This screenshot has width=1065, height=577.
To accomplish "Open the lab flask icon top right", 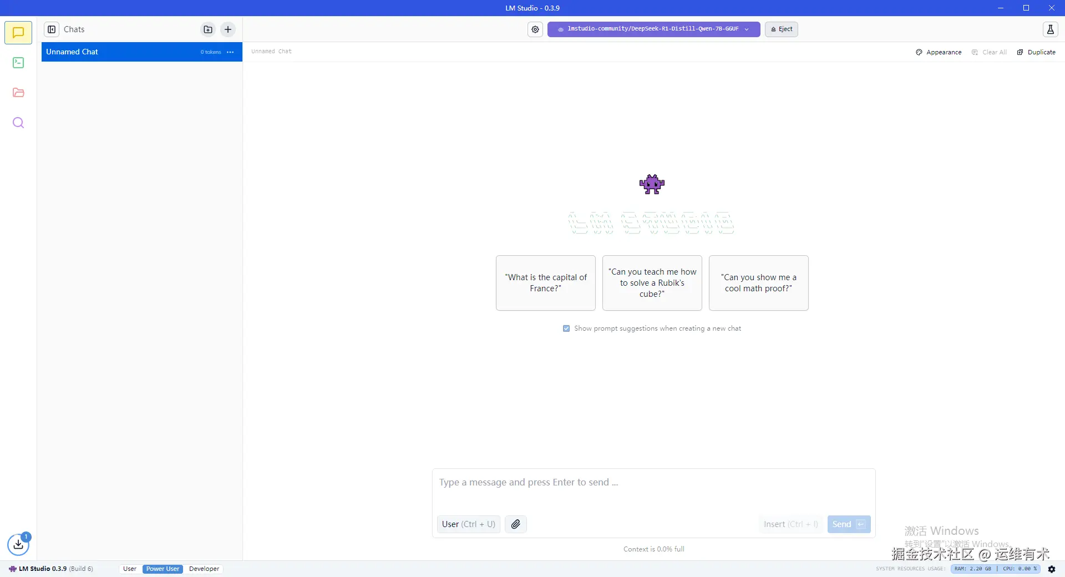I will pyautogui.click(x=1050, y=29).
